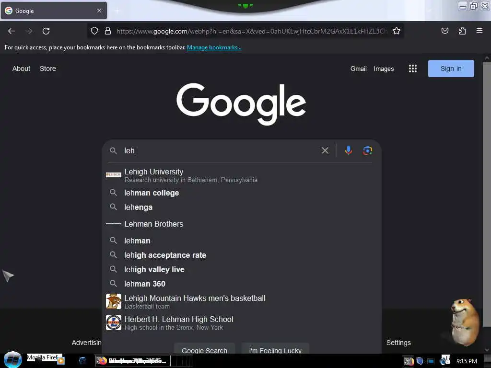This screenshot has height=368, width=491.
Task: Open the Settings footer link
Action: pyautogui.click(x=398, y=343)
